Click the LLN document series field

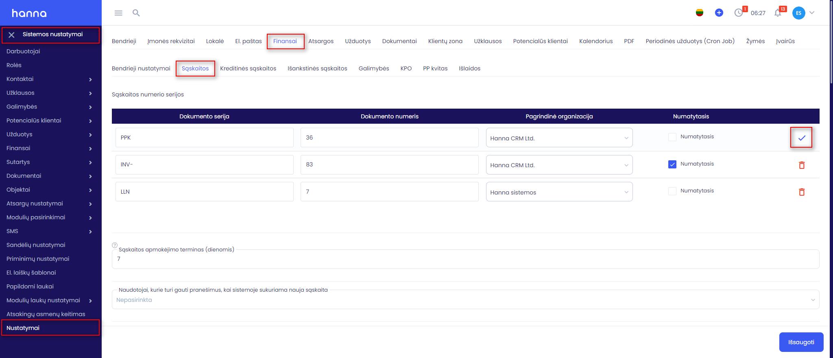[x=205, y=192]
